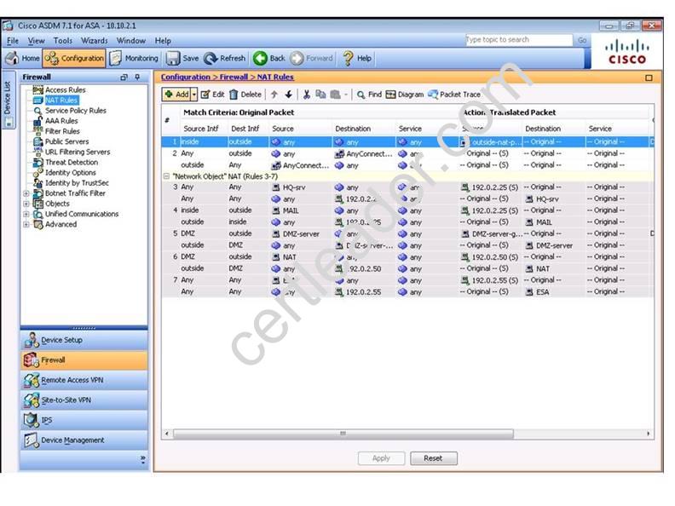
Task: Open the Monitoring view
Action: [134, 58]
